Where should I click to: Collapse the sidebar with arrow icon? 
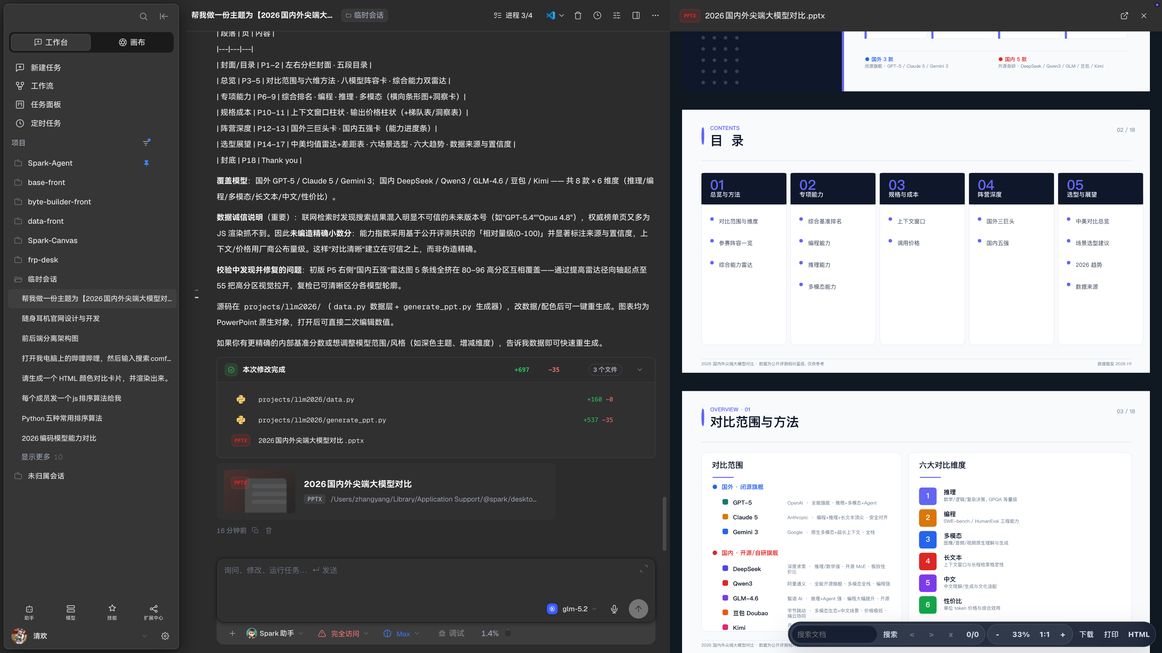[x=164, y=16]
